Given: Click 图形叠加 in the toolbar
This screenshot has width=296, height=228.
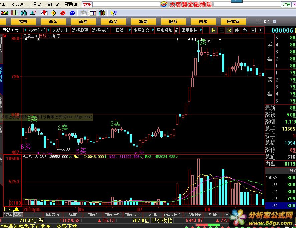Looking at the screenshot, I should click(x=164, y=30).
